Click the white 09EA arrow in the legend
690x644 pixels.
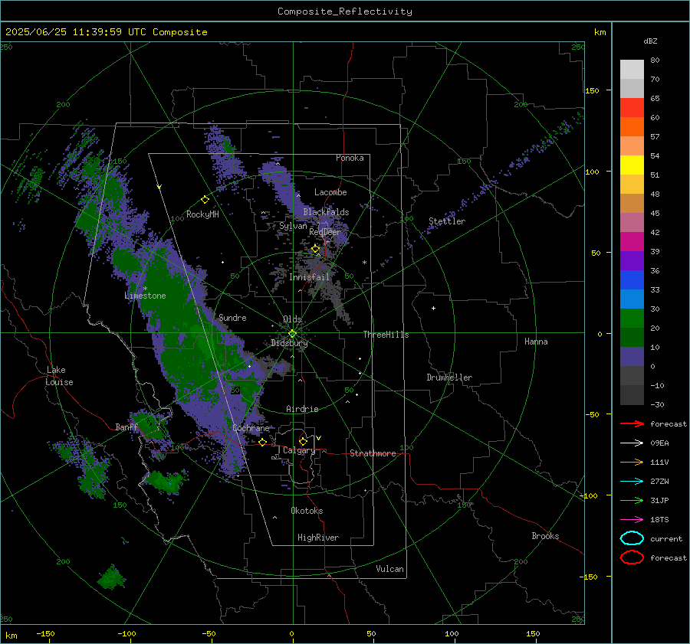click(x=632, y=443)
